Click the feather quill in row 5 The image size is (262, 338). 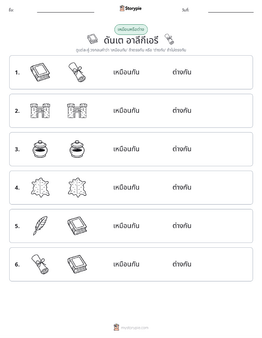pyautogui.click(x=40, y=226)
